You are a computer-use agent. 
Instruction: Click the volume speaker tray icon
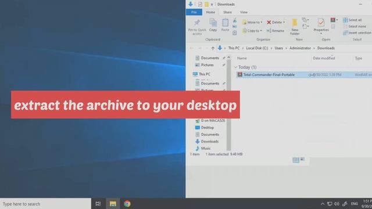[337, 204]
